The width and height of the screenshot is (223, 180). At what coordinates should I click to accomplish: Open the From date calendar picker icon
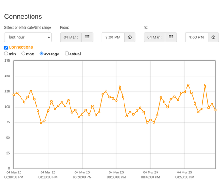coord(87,37)
